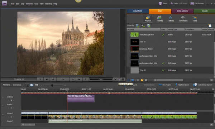Open the Effects panel icon
This screenshot has width=215, height=129.
click(x=171, y=19)
